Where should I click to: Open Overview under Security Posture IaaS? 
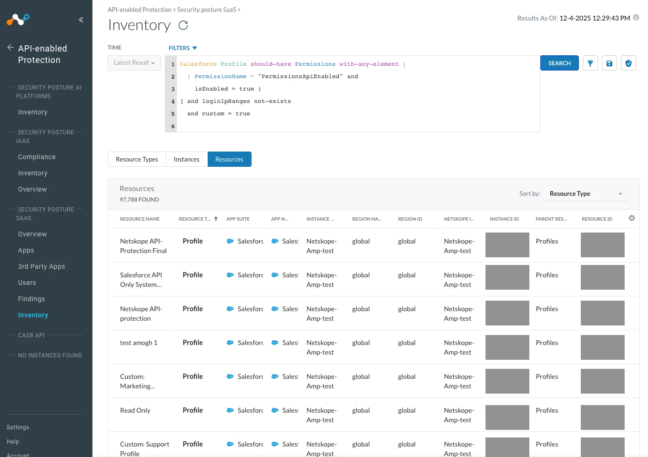(32, 189)
